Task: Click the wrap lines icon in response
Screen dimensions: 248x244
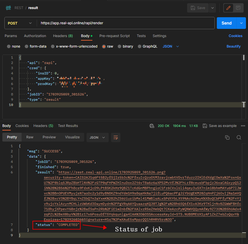Action: point(116,137)
